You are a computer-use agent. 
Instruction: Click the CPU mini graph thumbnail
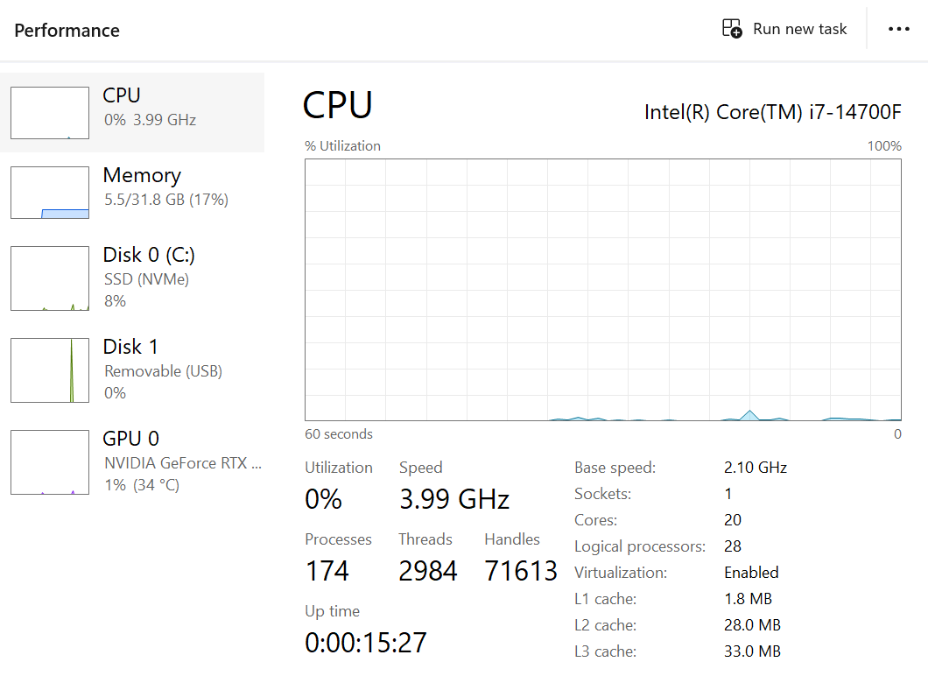tap(50, 113)
